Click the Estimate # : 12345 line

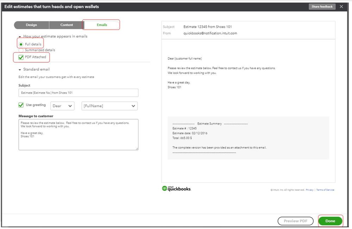(184, 128)
